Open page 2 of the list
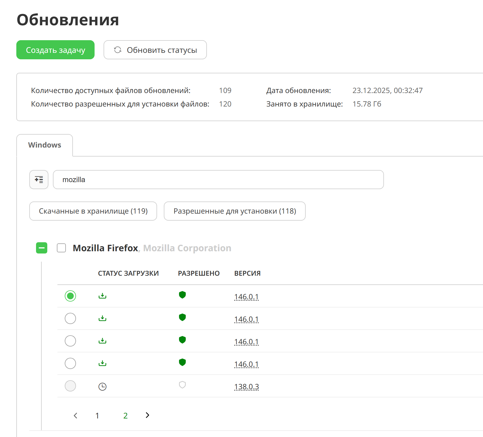The height and width of the screenshot is (437, 483). point(126,416)
